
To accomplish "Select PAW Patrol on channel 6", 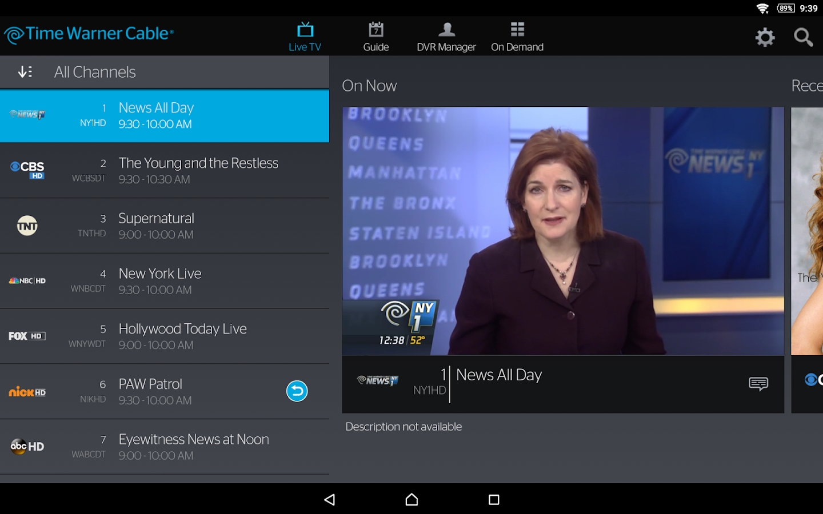I will 165,392.
